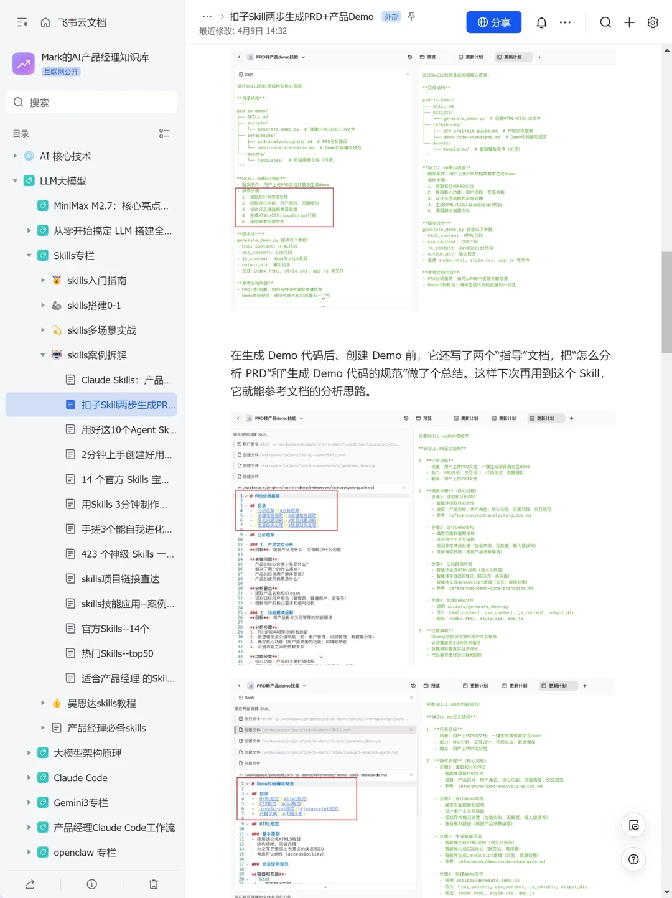Expand skills多场景实战 folder
The width and height of the screenshot is (672, 898).
(42, 330)
